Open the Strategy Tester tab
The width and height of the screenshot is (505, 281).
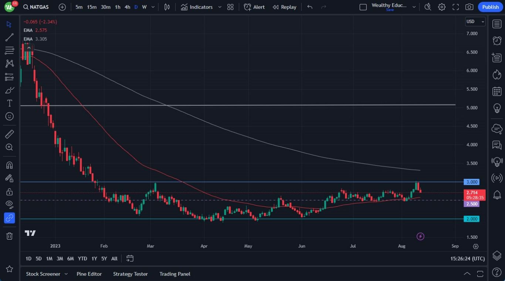131,274
